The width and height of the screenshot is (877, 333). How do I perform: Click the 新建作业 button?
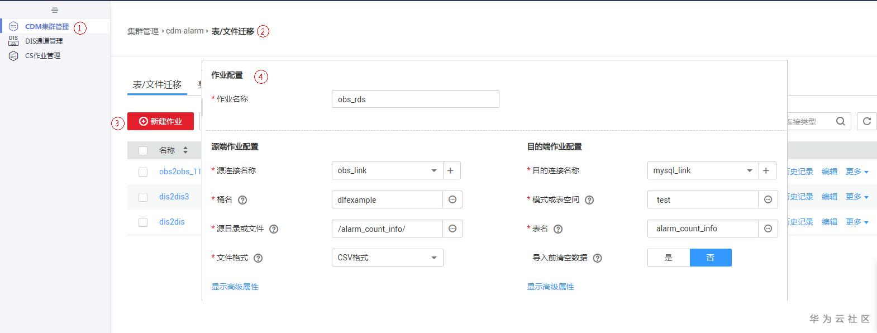pos(160,121)
